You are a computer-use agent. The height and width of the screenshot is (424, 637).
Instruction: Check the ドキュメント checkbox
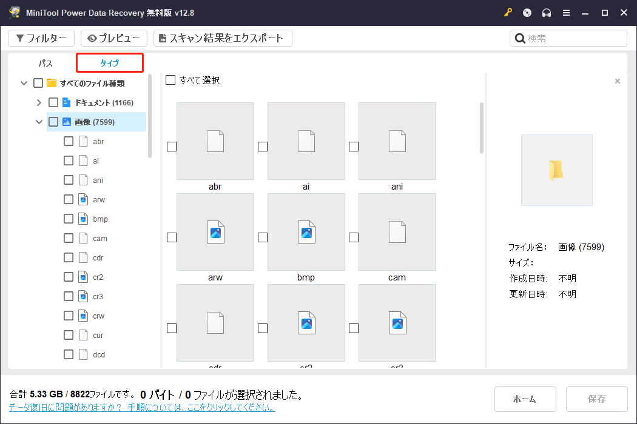pos(53,102)
